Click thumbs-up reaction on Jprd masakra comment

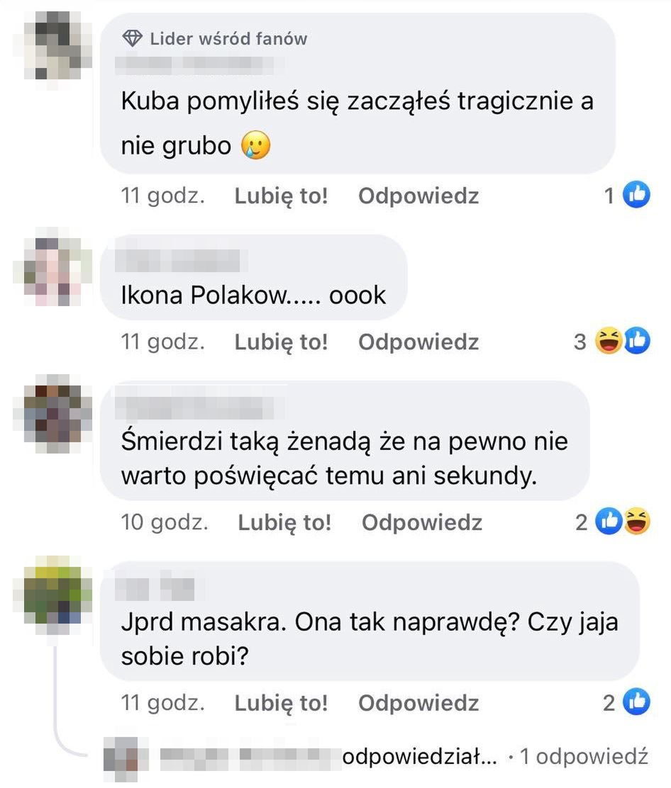click(637, 702)
